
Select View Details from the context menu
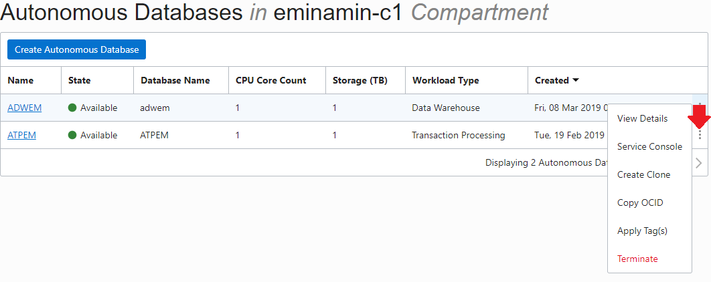[x=642, y=119]
